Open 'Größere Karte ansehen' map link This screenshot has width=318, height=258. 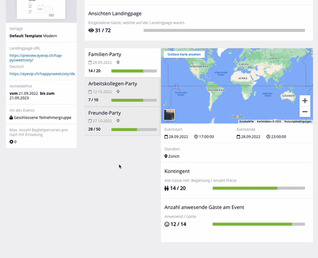(184, 54)
